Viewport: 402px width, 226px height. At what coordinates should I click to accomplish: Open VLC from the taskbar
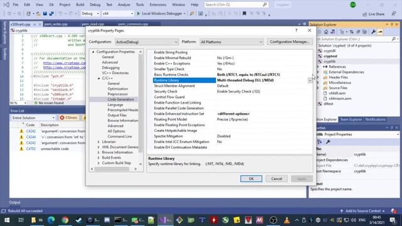tap(286, 220)
